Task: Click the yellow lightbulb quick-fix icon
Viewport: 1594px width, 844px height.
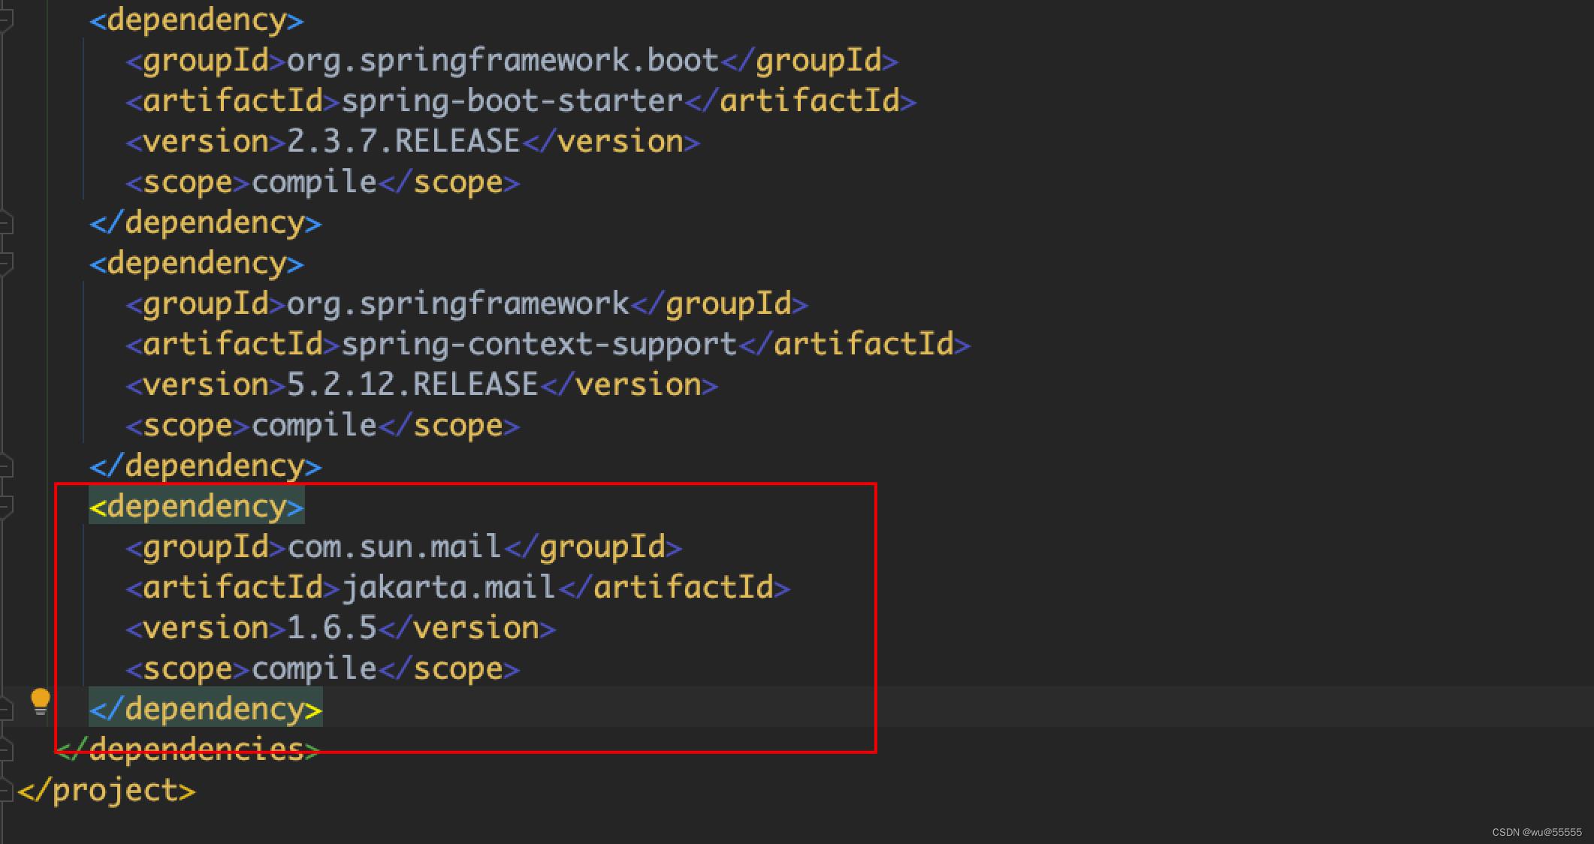Action: (41, 702)
